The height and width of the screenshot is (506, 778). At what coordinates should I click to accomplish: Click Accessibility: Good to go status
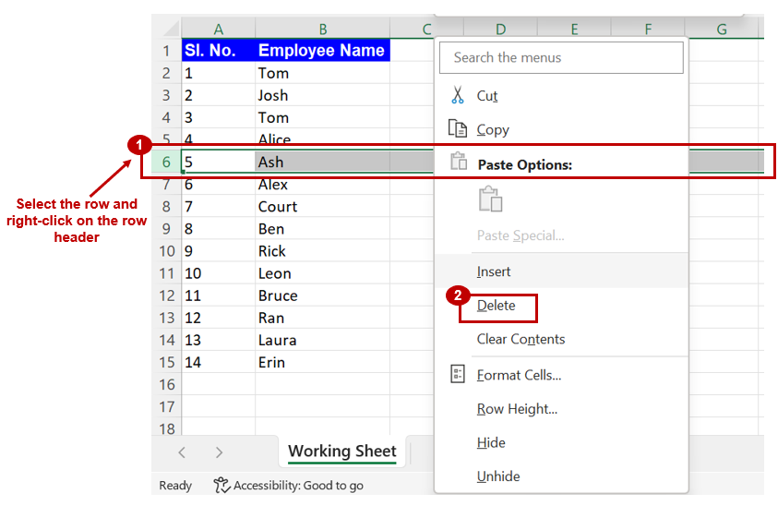pyautogui.click(x=289, y=485)
